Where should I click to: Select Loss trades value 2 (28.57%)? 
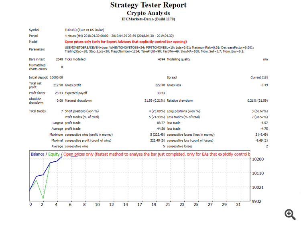260,117
